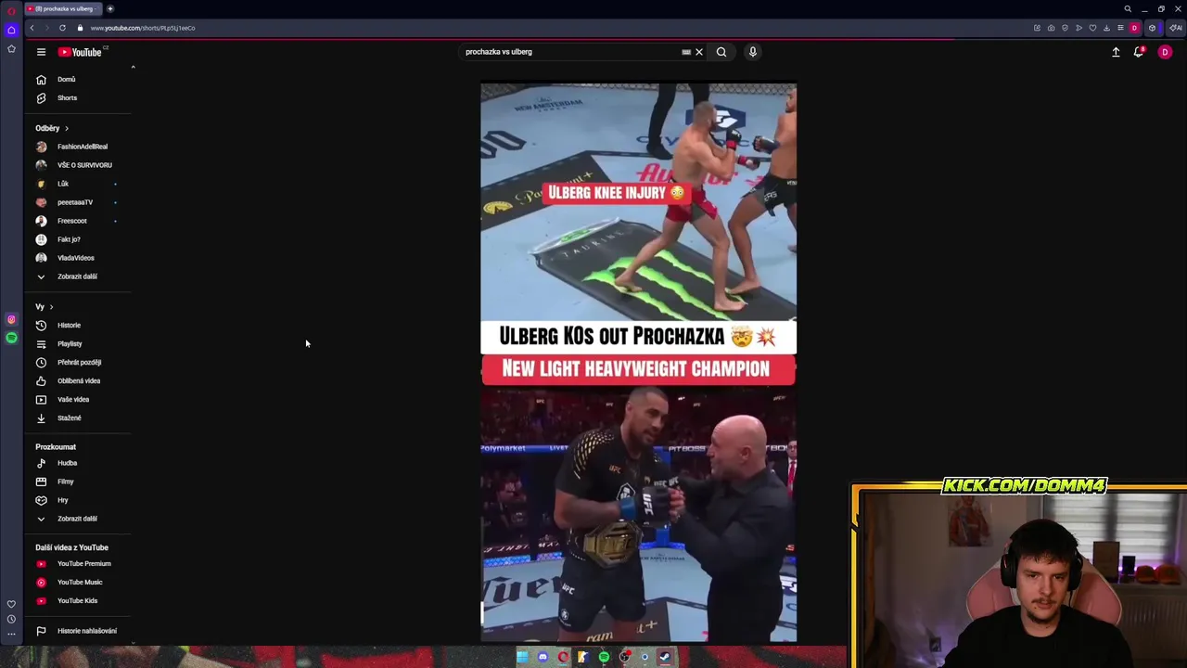Viewport: 1187px width, 668px height.
Task: Open Opera downloads in the toolbar
Action: (1106, 28)
